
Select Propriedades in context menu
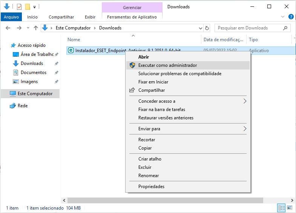click(x=151, y=187)
